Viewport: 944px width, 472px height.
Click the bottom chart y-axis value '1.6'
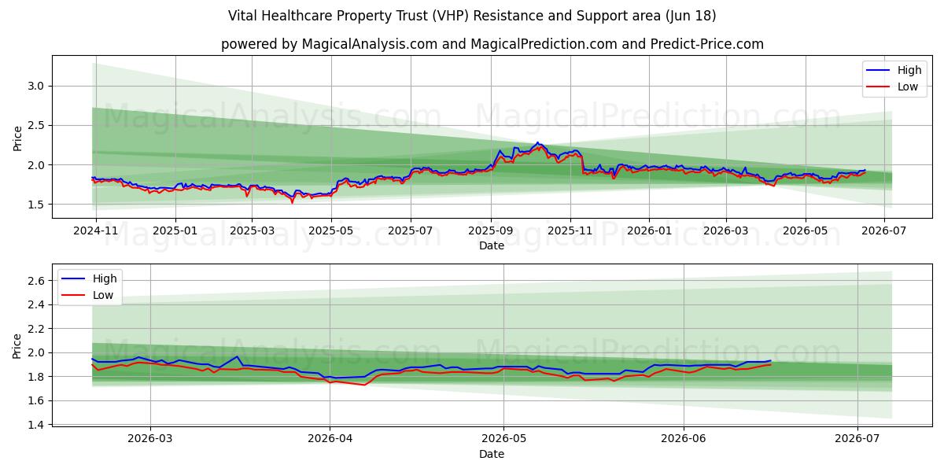(37, 400)
